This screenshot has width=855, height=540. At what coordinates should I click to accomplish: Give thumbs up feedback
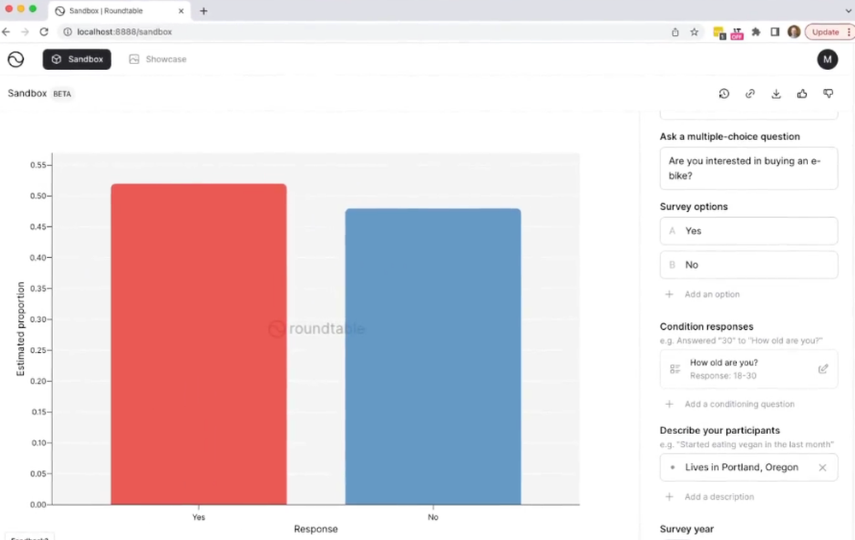coord(802,94)
